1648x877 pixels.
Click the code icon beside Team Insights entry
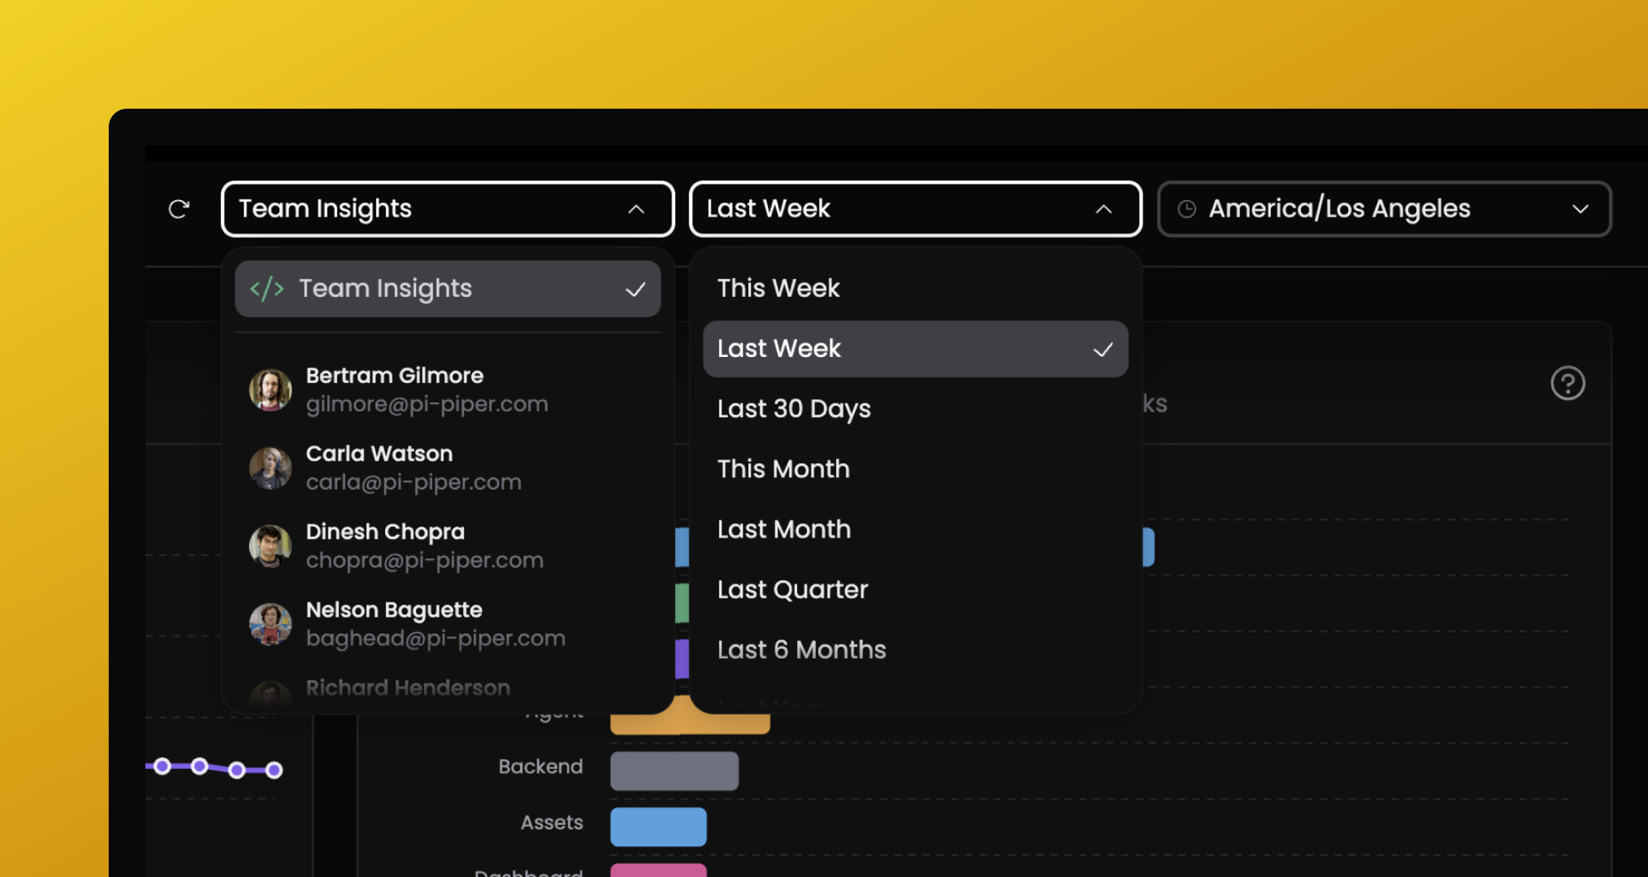tap(267, 288)
